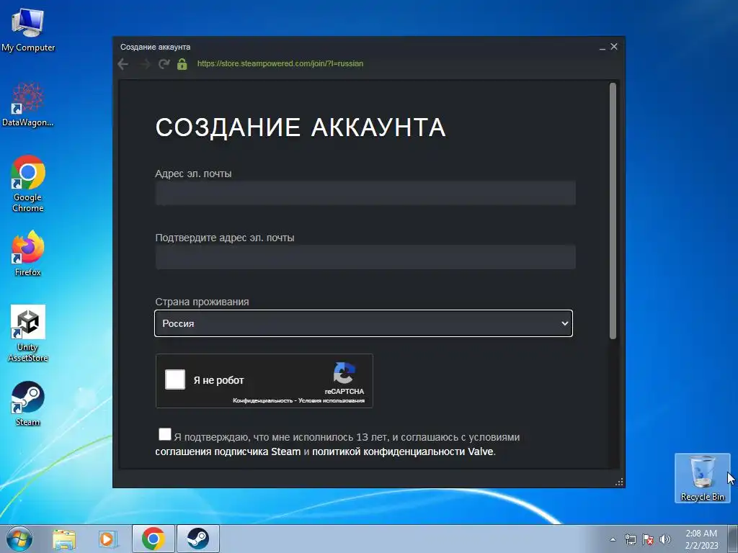Open the 'соглашения подписчика Steam' link
The width and height of the screenshot is (738, 553).
tap(228, 452)
